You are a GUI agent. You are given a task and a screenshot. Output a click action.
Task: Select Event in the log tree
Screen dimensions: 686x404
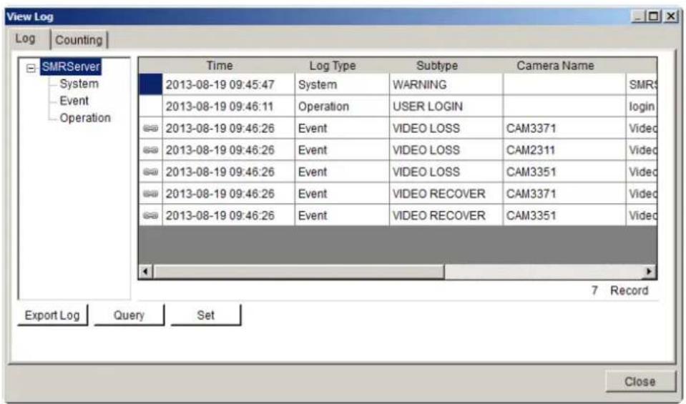[x=74, y=101]
